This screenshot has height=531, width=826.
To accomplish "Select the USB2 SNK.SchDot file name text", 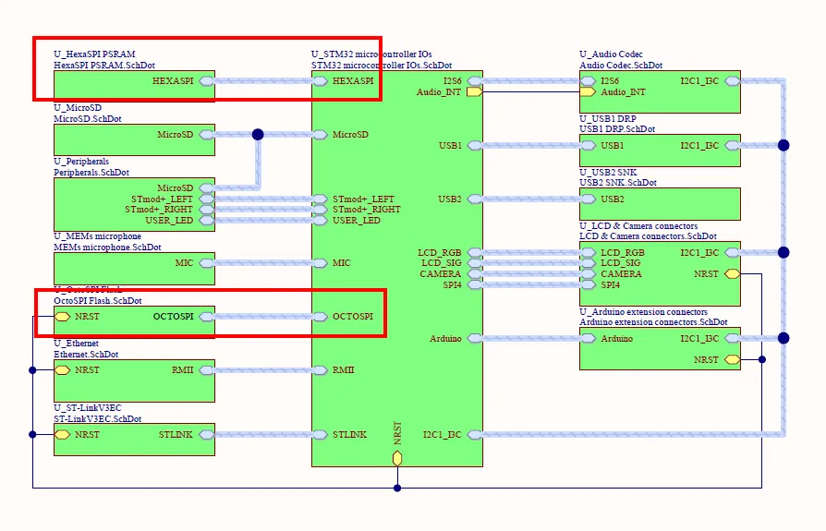I will (618, 183).
